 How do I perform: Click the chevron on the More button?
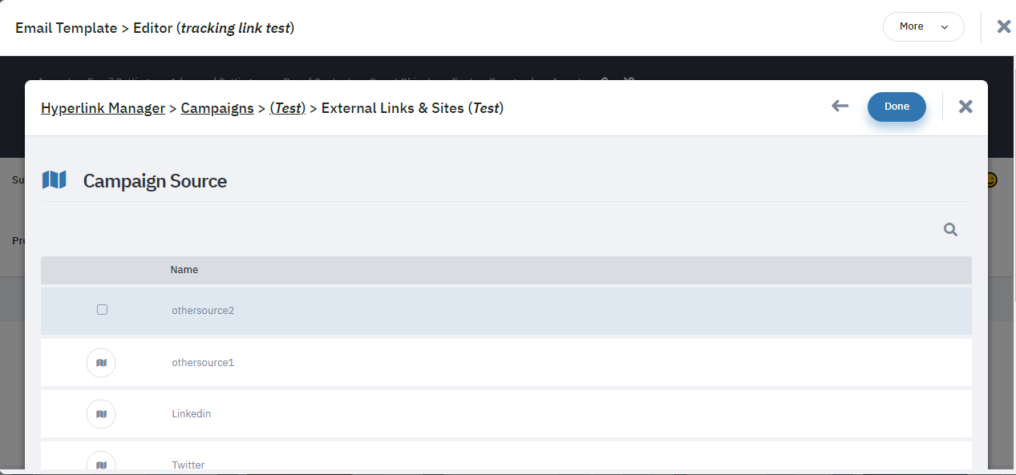945,27
